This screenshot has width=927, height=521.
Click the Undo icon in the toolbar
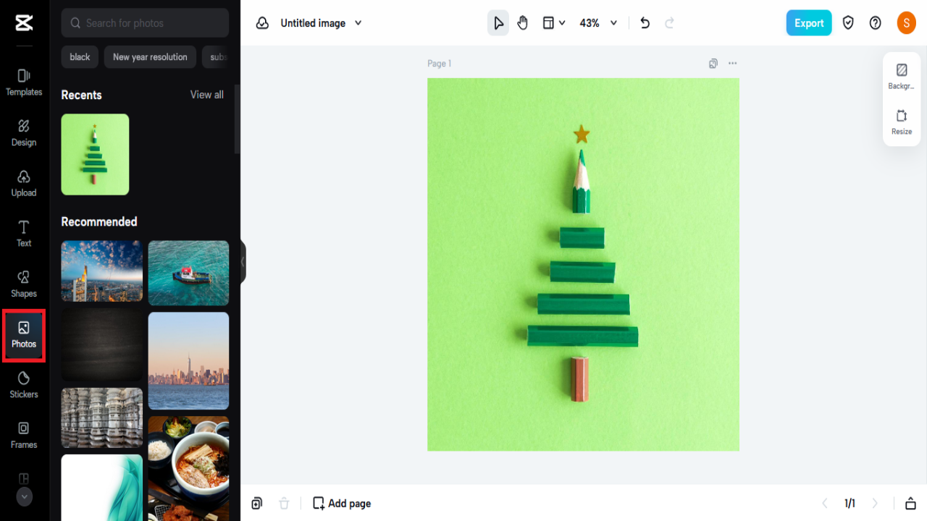[645, 22]
